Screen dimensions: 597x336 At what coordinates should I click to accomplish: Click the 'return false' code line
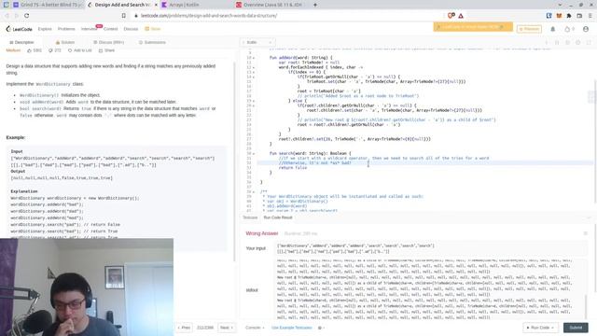click(293, 168)
